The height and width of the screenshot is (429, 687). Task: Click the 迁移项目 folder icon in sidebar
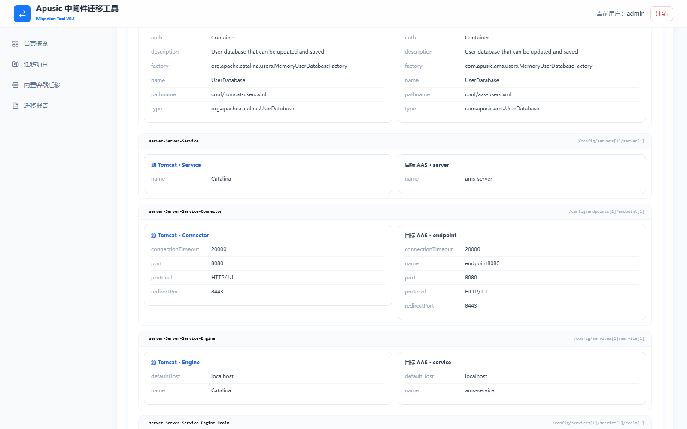click(15, 64)
